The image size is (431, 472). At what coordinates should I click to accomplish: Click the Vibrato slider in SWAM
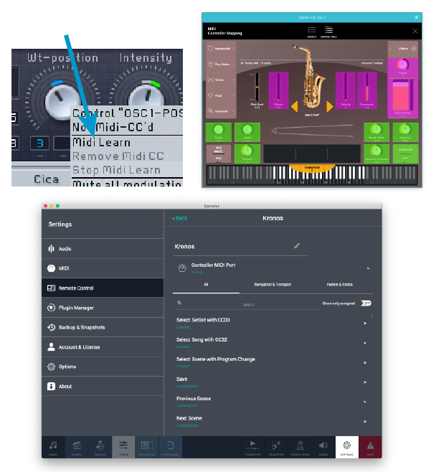pyautogui.click(x=278, y=90)
